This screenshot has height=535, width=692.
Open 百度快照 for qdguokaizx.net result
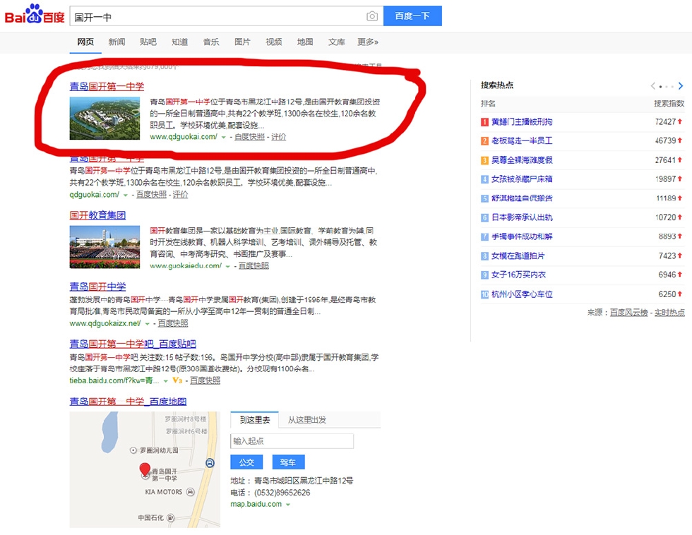[x=173, y=323]
